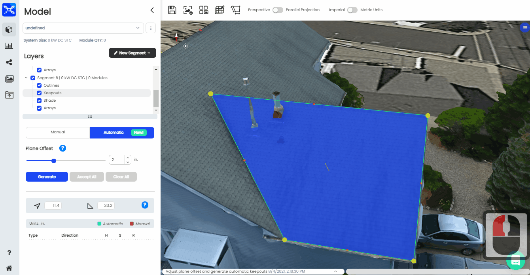Uncheck the bottom Arrays checkbox under Segment B

coord(39,108)
